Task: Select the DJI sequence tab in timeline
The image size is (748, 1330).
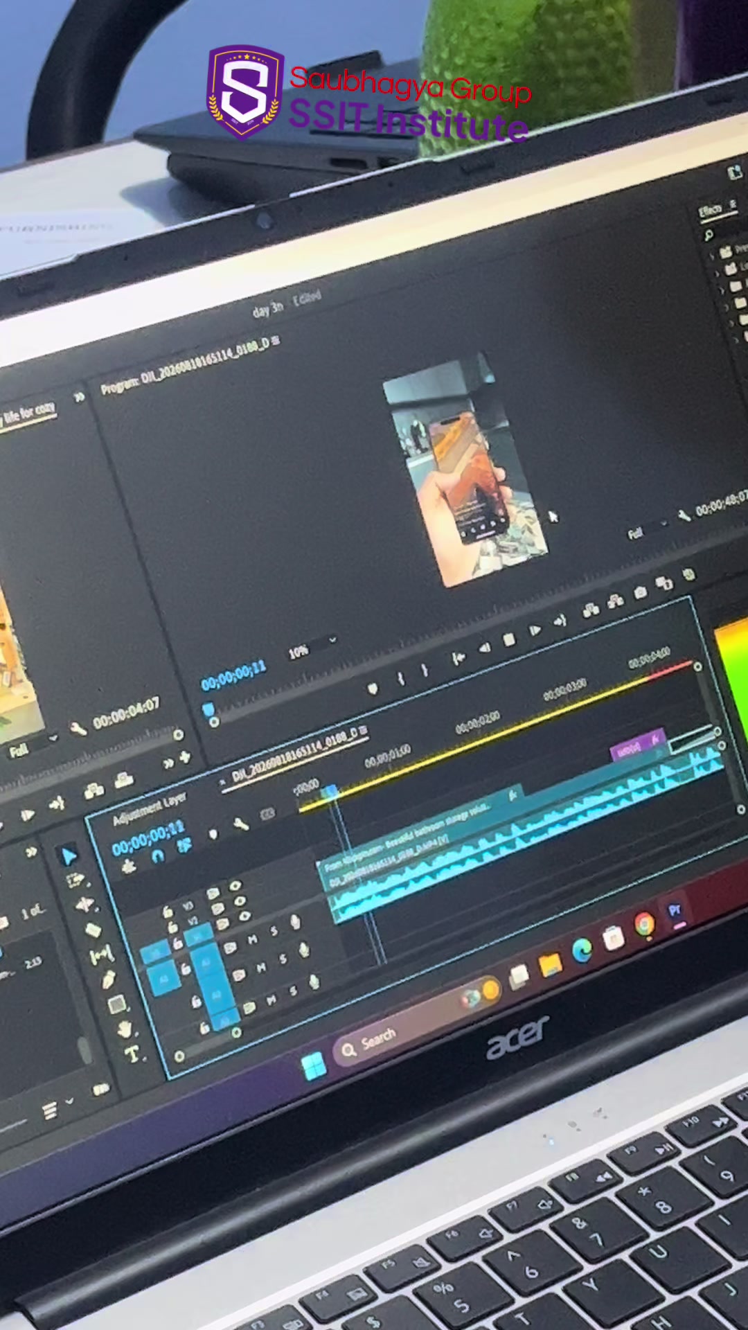Action: 294,755
